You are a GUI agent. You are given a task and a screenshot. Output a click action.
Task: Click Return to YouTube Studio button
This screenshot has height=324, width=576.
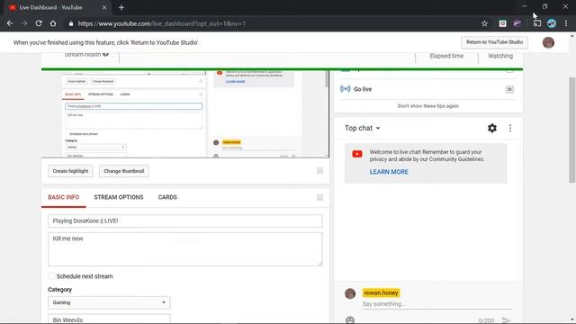coord(494,42)
